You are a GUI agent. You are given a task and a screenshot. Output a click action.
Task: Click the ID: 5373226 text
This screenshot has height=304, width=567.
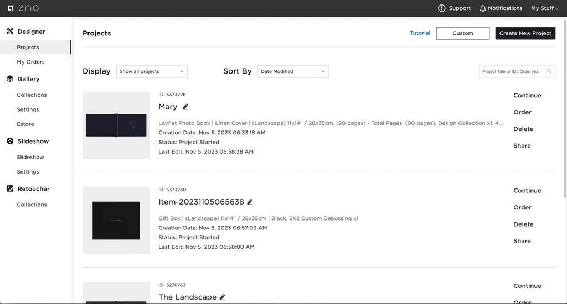point(172,95)
